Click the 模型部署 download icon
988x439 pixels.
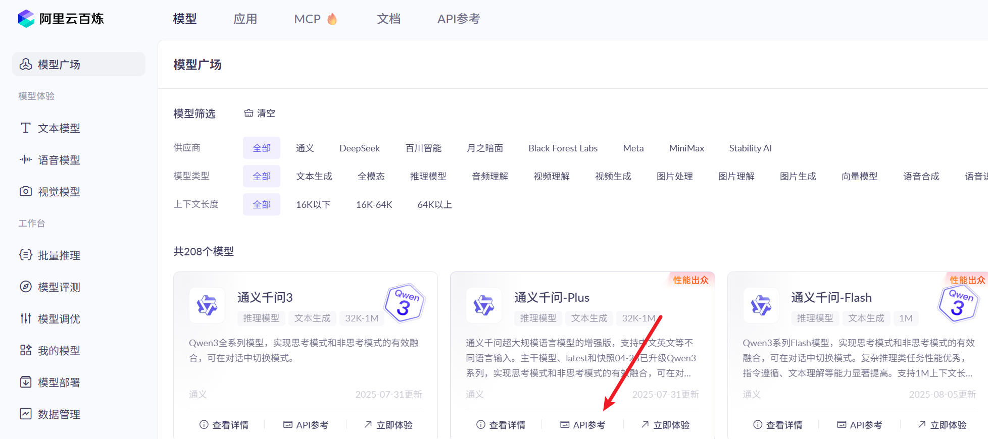26,382
